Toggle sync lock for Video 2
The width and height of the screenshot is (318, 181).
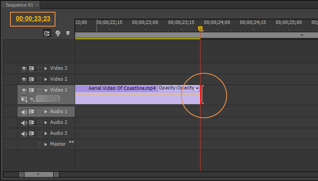[x=31, y=79]
